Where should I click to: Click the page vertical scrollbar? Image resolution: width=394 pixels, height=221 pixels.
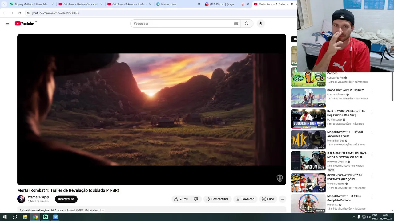click(x=392, y=86)
